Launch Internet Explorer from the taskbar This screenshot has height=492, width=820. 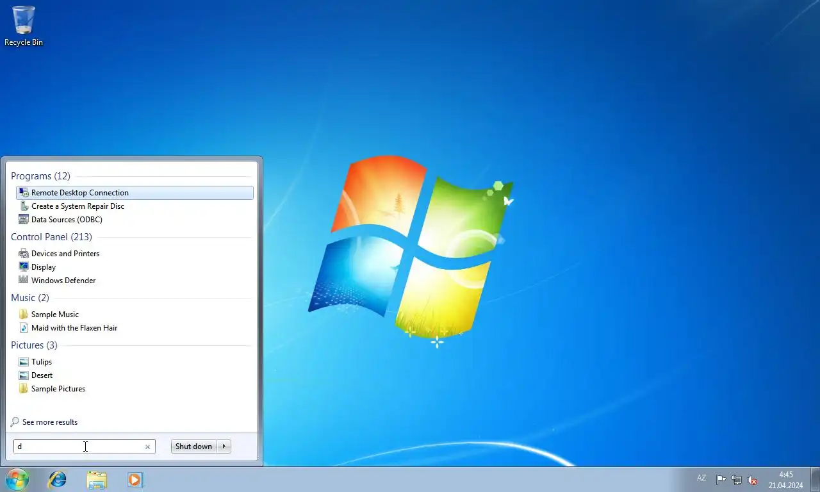(x=58, y=479)
